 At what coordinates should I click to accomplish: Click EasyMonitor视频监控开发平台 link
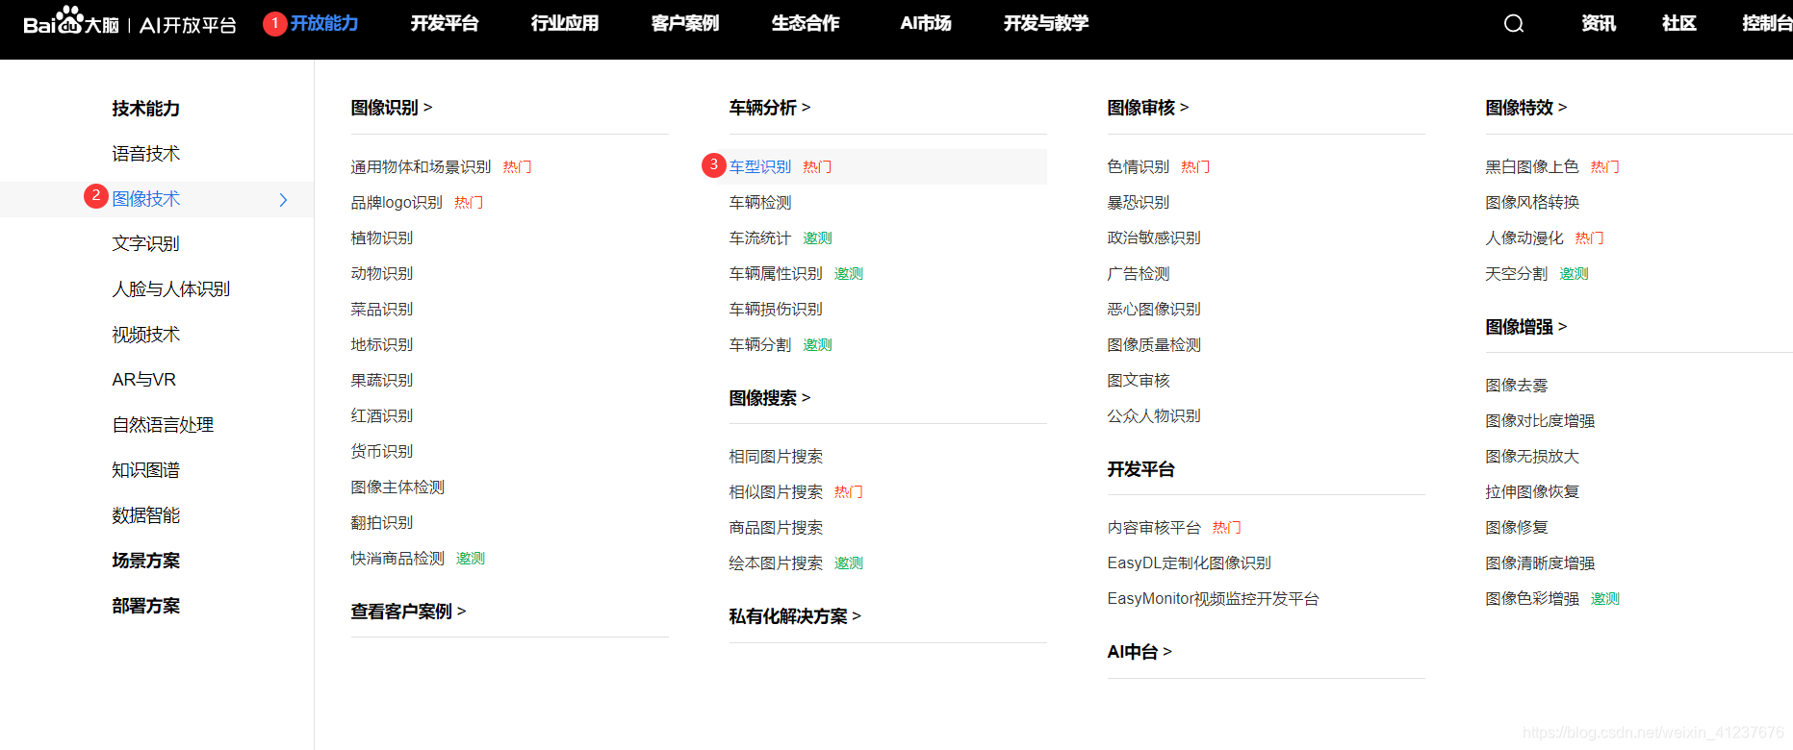pos(1213,599)
